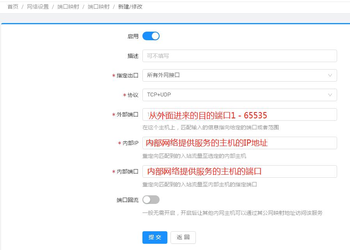This screenshot has height=250, width=350.
Task: Click the 内部端口 internal port field
Action: click(x=240, y=171)
